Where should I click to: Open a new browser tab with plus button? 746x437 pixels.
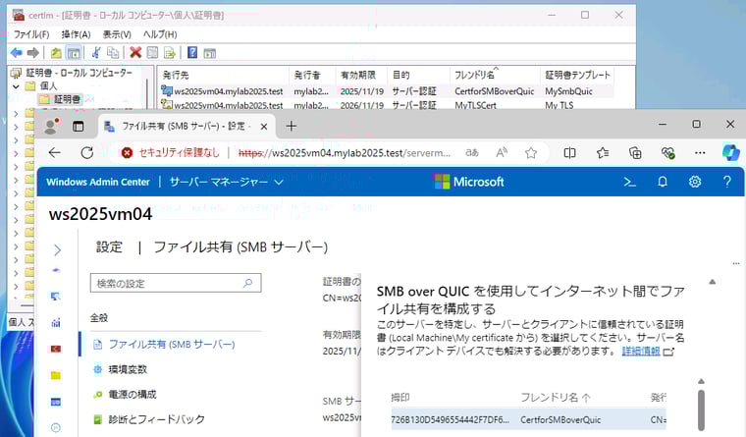292,126
